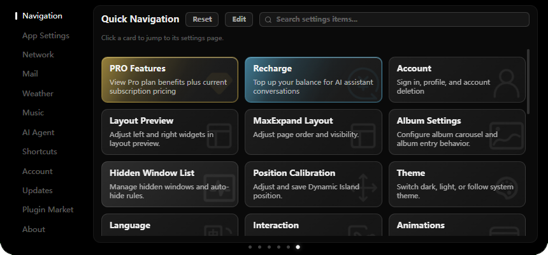Open Updates in the sidebar
This screenshot has width=548, height=255.
click(x=38, y=190)
